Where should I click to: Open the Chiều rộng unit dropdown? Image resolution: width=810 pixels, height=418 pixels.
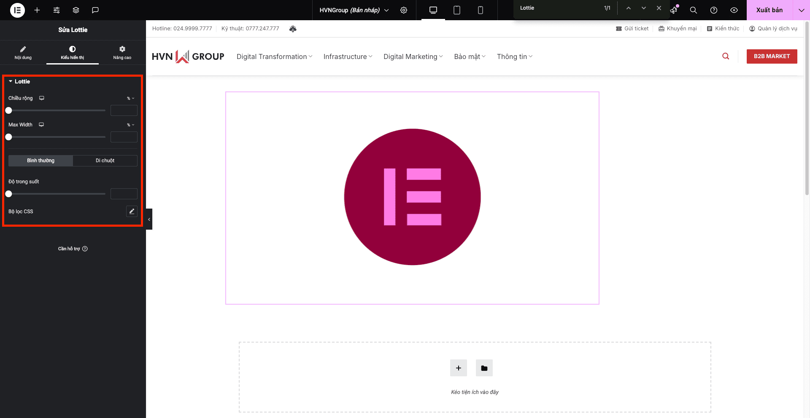click(x=131, y=98)
